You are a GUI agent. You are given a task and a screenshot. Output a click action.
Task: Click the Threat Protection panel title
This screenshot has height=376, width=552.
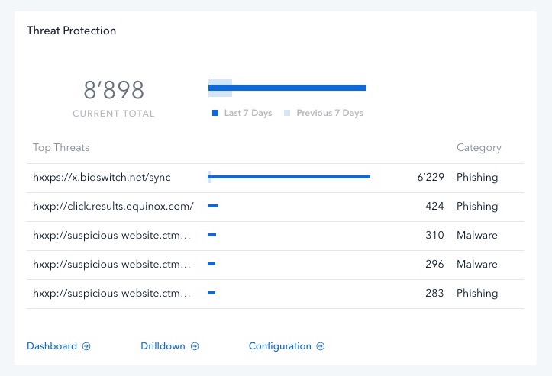click(x=72, y=31)
